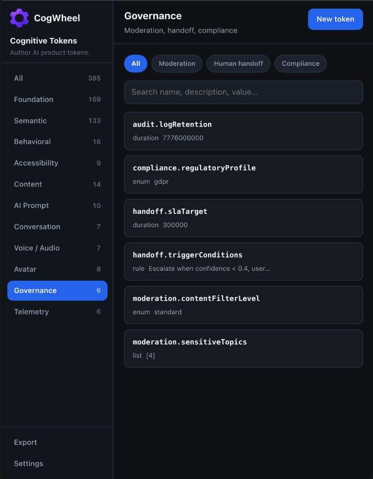This screenshot has width=373, height=479.
Task: Click the Cognitive Tokens heading
Action: pyautogui.click(x=43, y=41)
